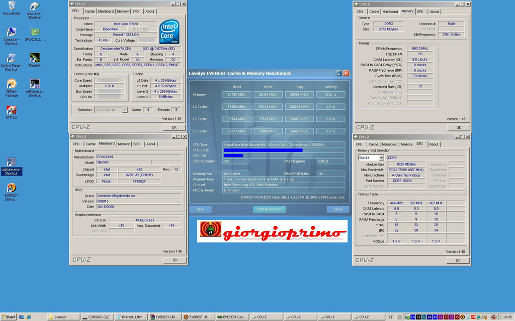This screenshot has width=515, height=321.
Task: Click the volume speaker tray icon
Action: [x=499, y=317]
